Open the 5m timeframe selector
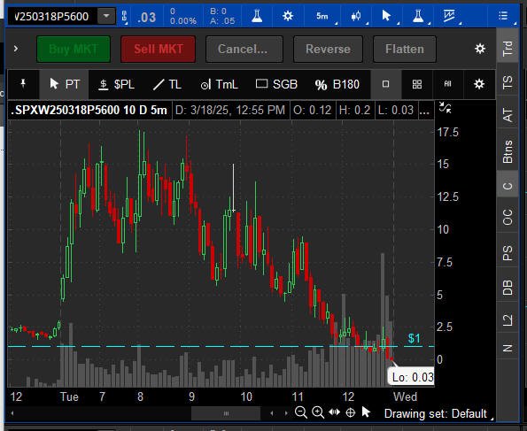This screenshot has width=527, height=431. point(322,16)
